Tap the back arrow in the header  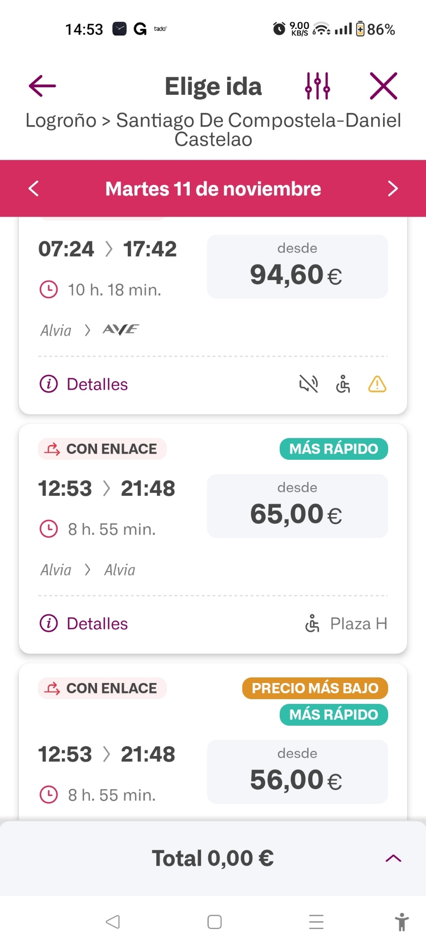(x=42, y=86)
